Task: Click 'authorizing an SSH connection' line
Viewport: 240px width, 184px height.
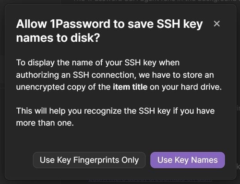Action: click(76, 75)
